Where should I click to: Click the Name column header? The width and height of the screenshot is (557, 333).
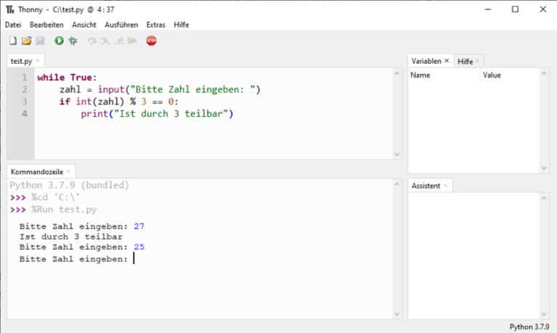pyautogui.click(x=421, y=75)
